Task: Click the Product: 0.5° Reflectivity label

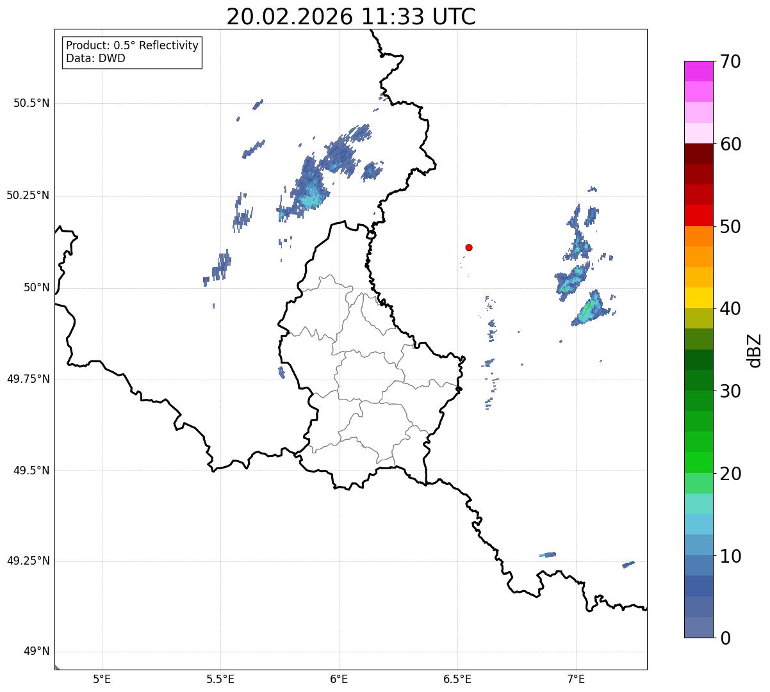Action: point(132,46)
